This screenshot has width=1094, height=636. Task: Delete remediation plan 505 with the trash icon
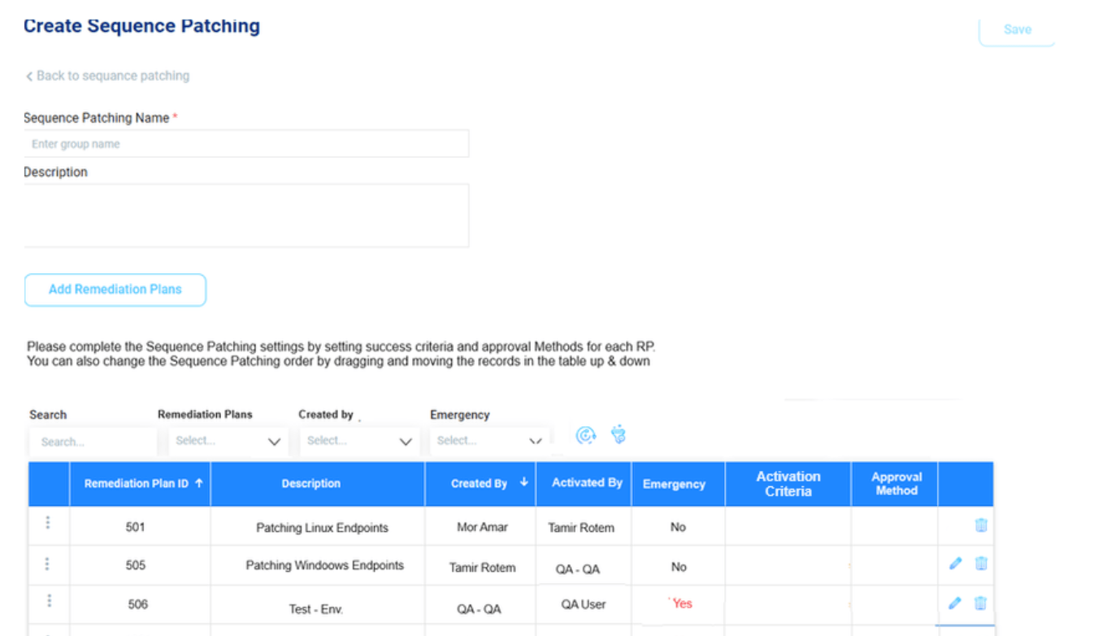tap(981, 563)
